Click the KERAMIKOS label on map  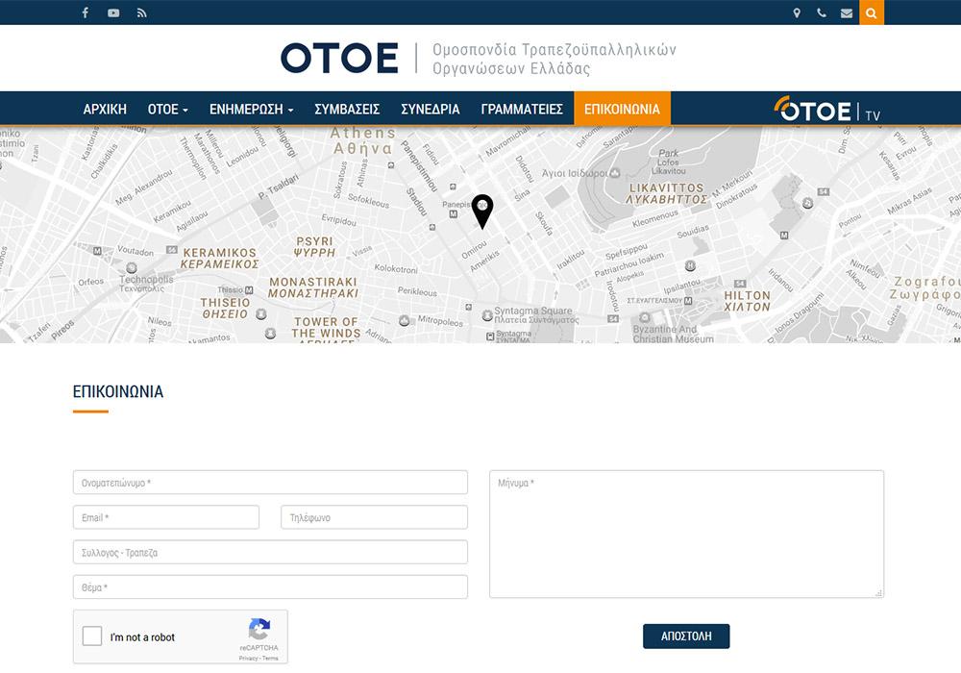tap(219, 258)
